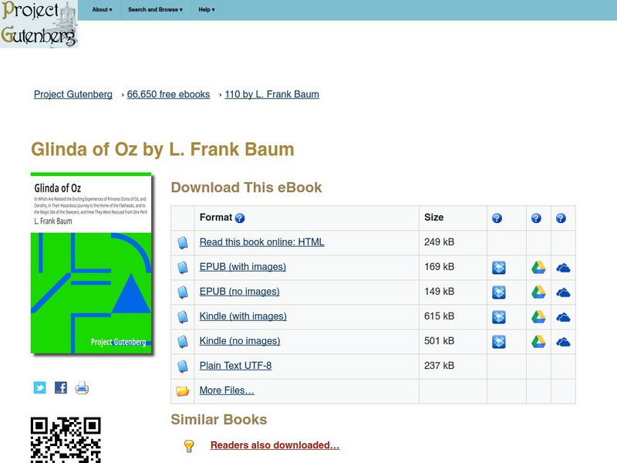Click the 149 kB size cell
The height and width of the screenshot is (463, 617).
[x=453, y=292]
